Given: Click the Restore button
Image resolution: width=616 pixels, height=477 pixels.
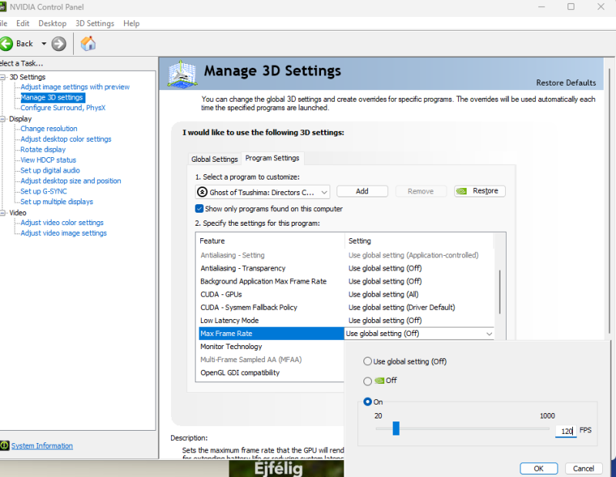Looking at the screenshot, I should 480,191.
